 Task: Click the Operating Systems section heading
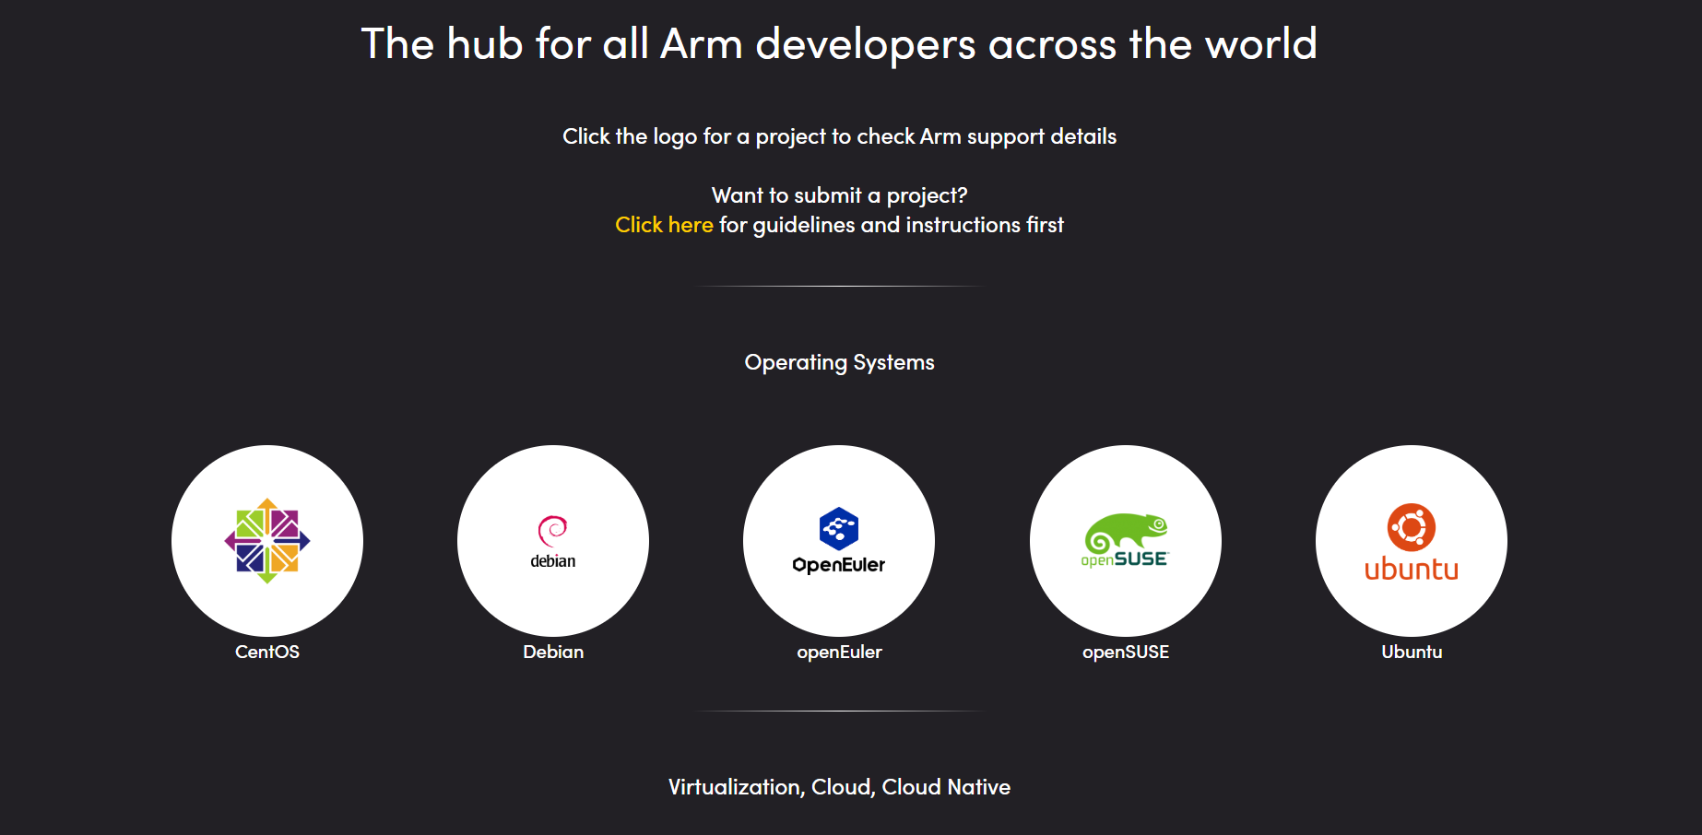839,363
